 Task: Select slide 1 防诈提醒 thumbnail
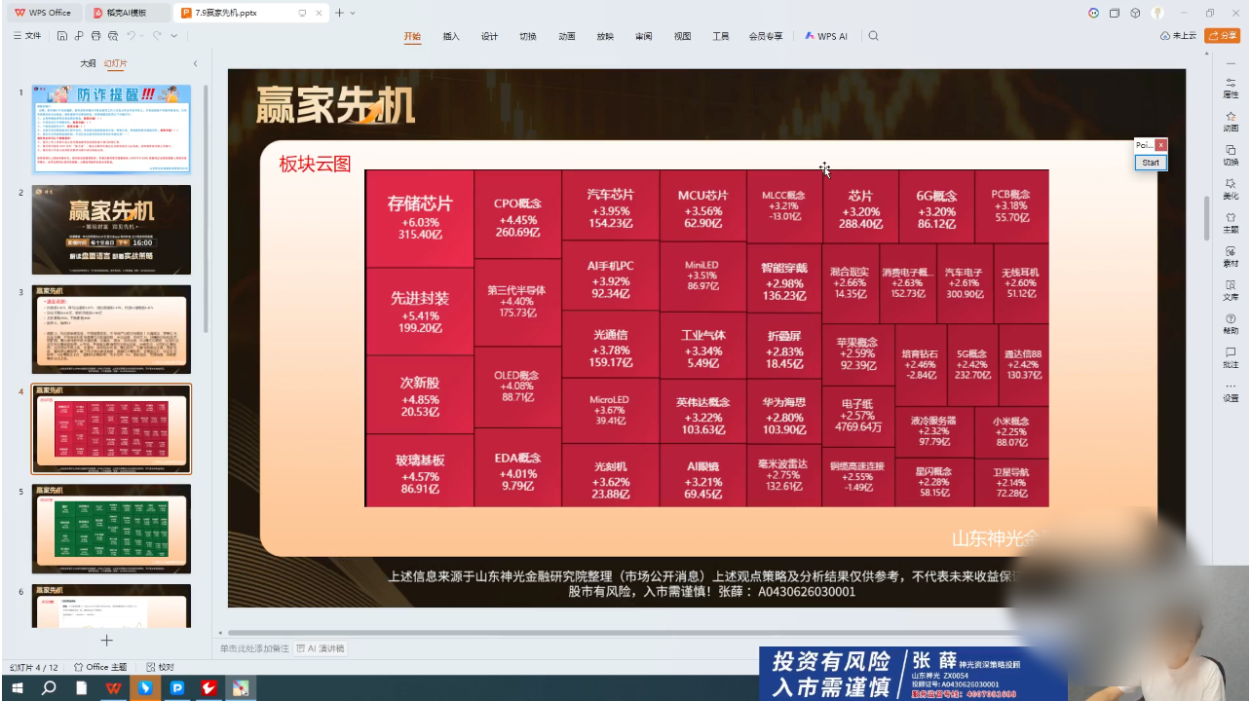[x=112, y=129]
